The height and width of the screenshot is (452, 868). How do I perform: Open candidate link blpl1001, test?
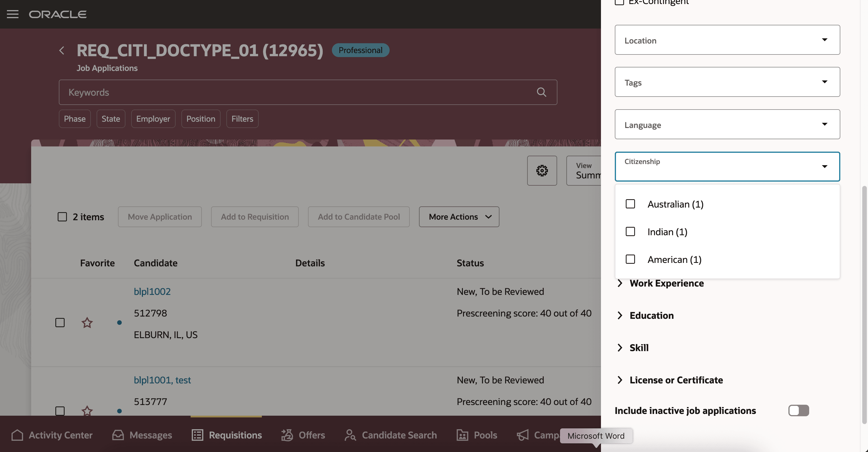[x=162, y=380]
